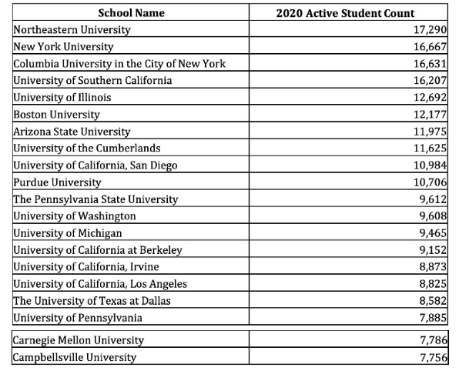
Task: Click the Purdue University cell
Action: pos(58,182)
